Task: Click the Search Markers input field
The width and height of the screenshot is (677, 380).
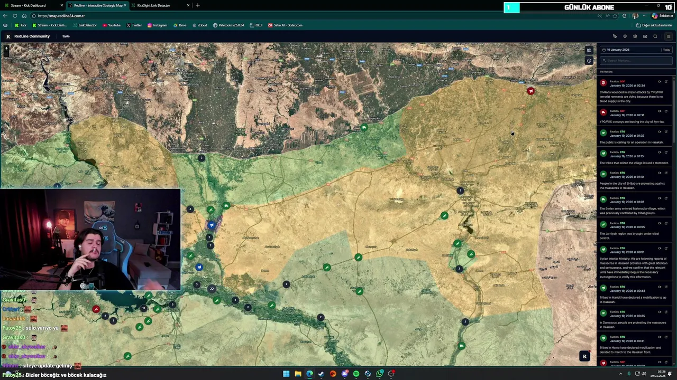Action: point(636,60)
